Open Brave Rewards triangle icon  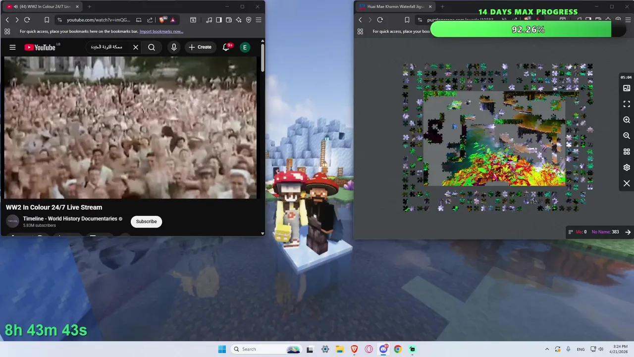[x=172, y=20]
